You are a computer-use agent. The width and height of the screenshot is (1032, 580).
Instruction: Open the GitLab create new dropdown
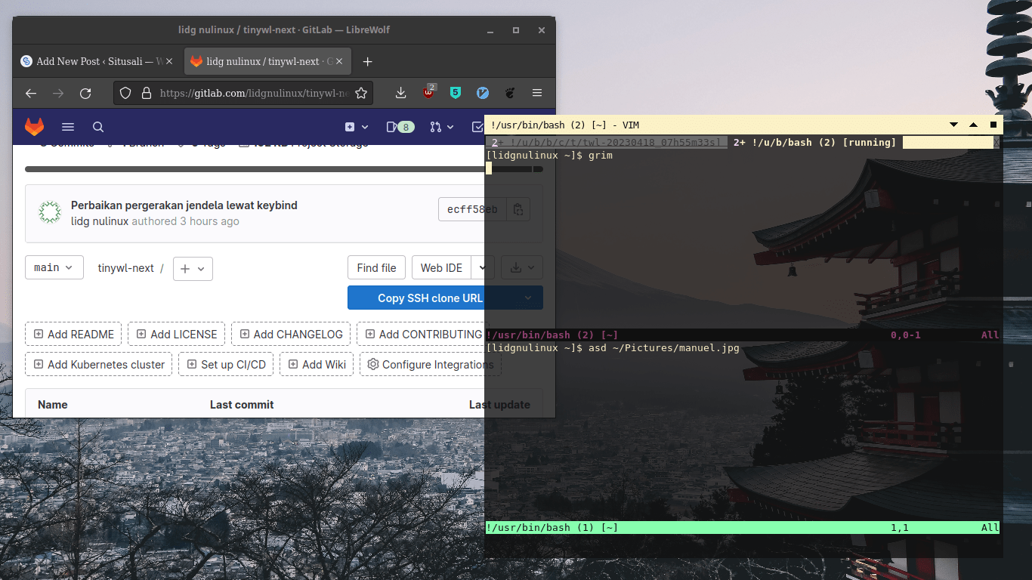[x=357, y=127]
